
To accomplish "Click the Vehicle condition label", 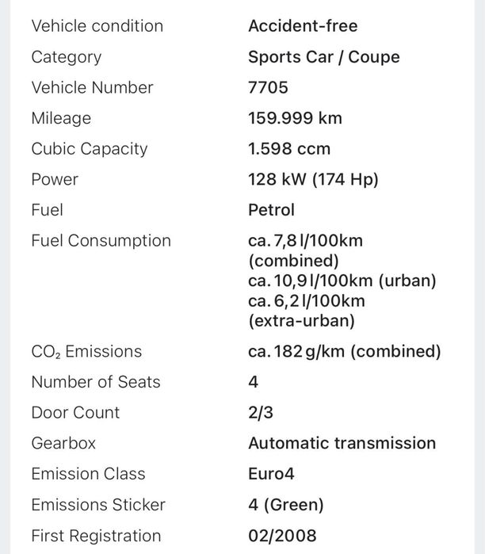I will coord(97,26).
